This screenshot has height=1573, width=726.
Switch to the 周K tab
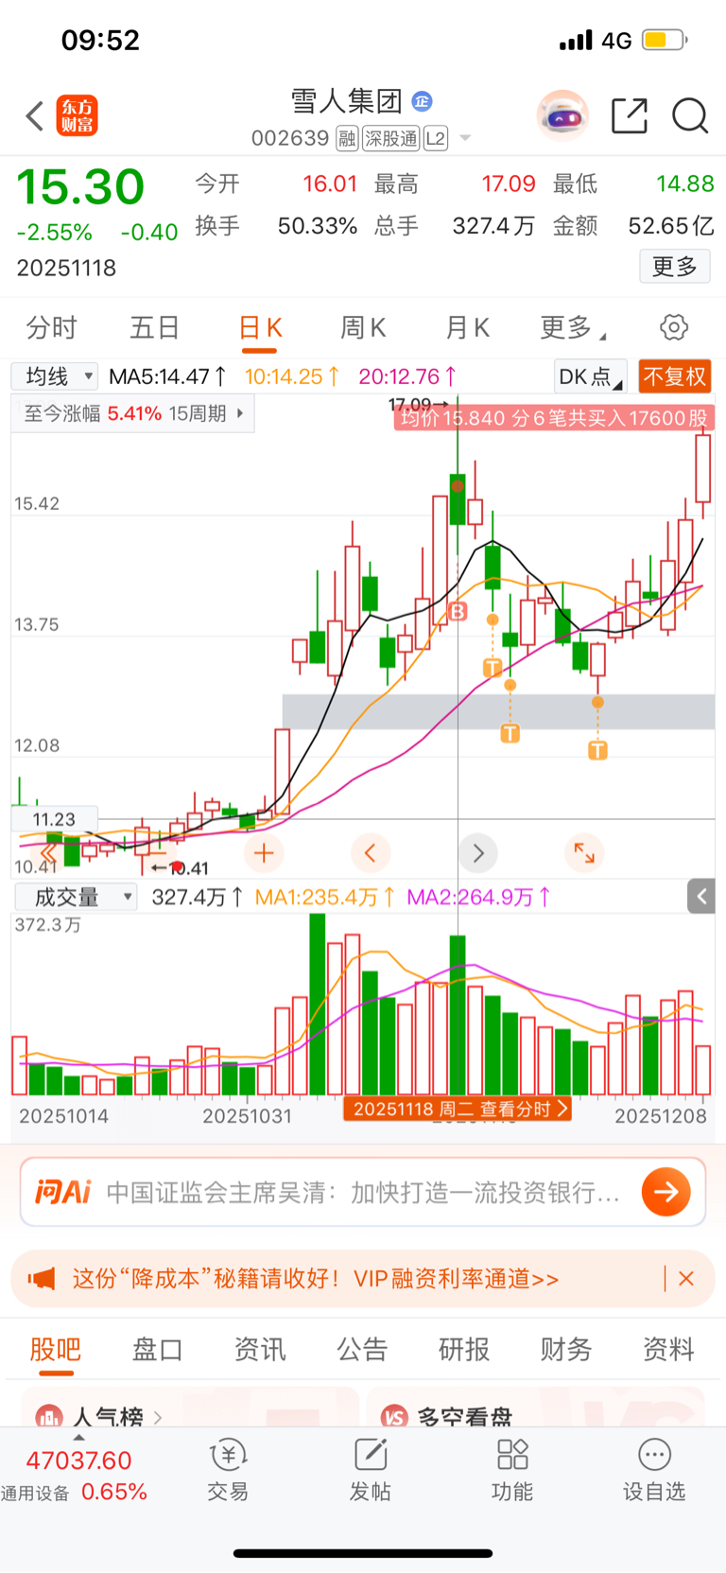(363, 328)
